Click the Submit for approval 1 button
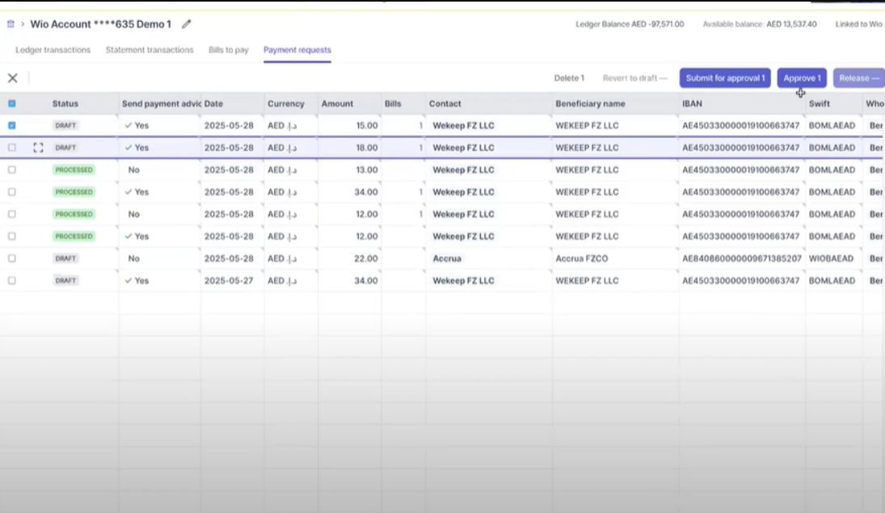 725,78
